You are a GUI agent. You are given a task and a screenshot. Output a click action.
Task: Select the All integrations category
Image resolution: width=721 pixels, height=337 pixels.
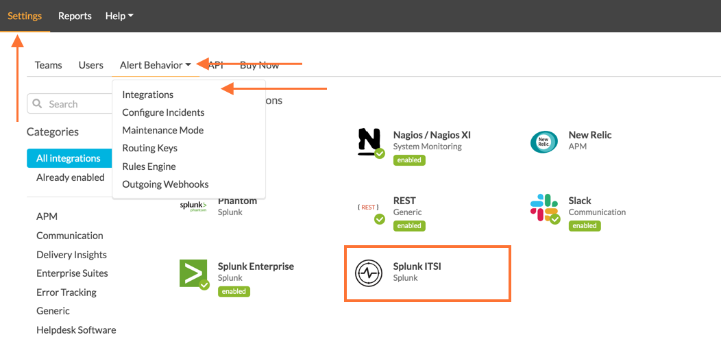pyautogui.click(x=69, y=159)
